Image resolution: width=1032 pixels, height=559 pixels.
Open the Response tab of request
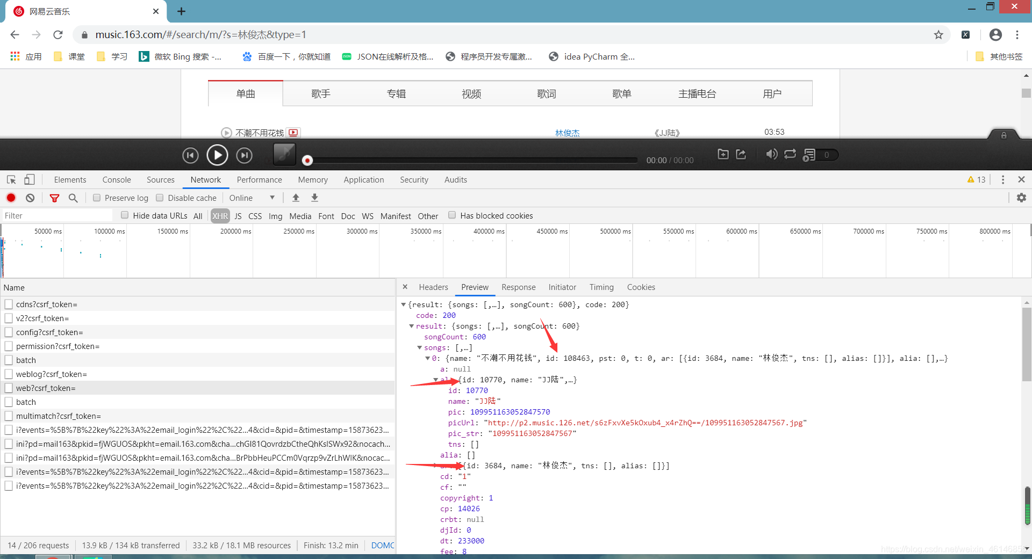(x=518, y=287)
